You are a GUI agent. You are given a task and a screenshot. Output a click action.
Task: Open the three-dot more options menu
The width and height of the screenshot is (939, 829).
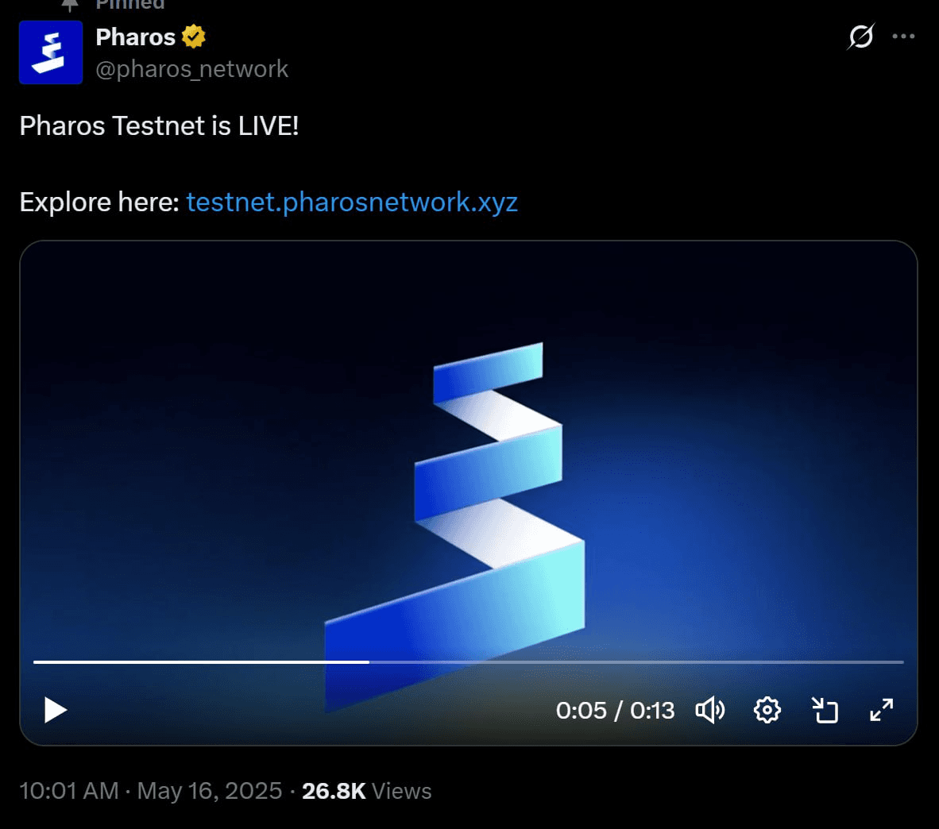click(x=903, y=37)
